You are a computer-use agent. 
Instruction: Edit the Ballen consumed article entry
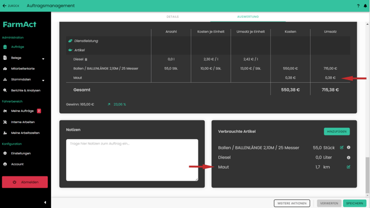point(341,147)
